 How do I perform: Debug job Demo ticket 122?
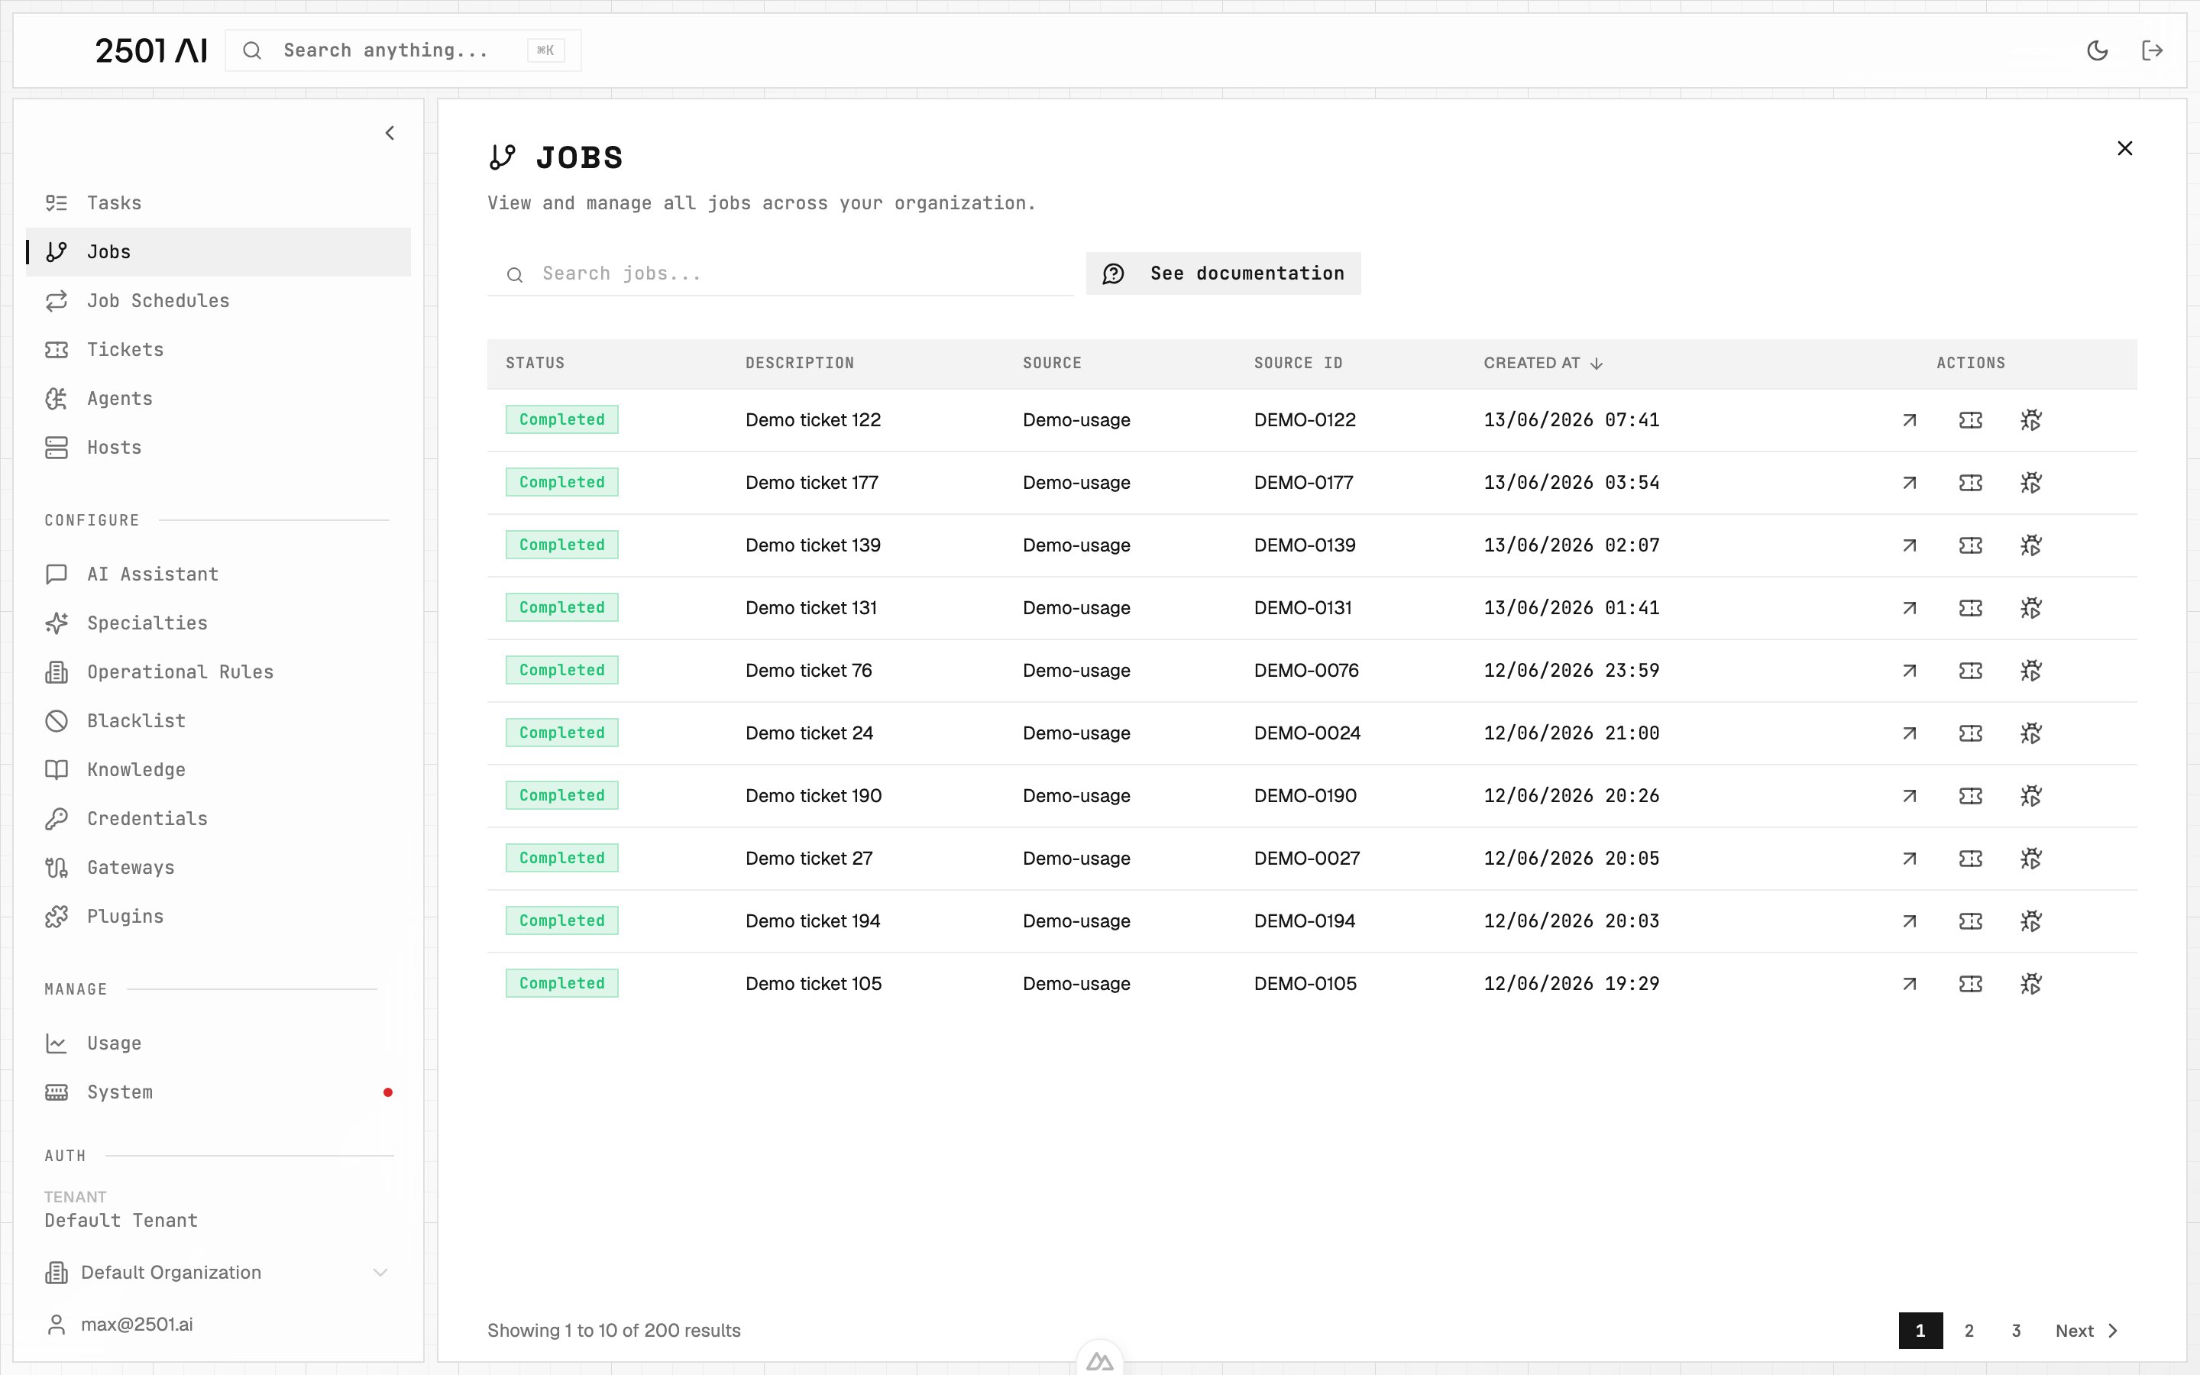coord(2031,420)
